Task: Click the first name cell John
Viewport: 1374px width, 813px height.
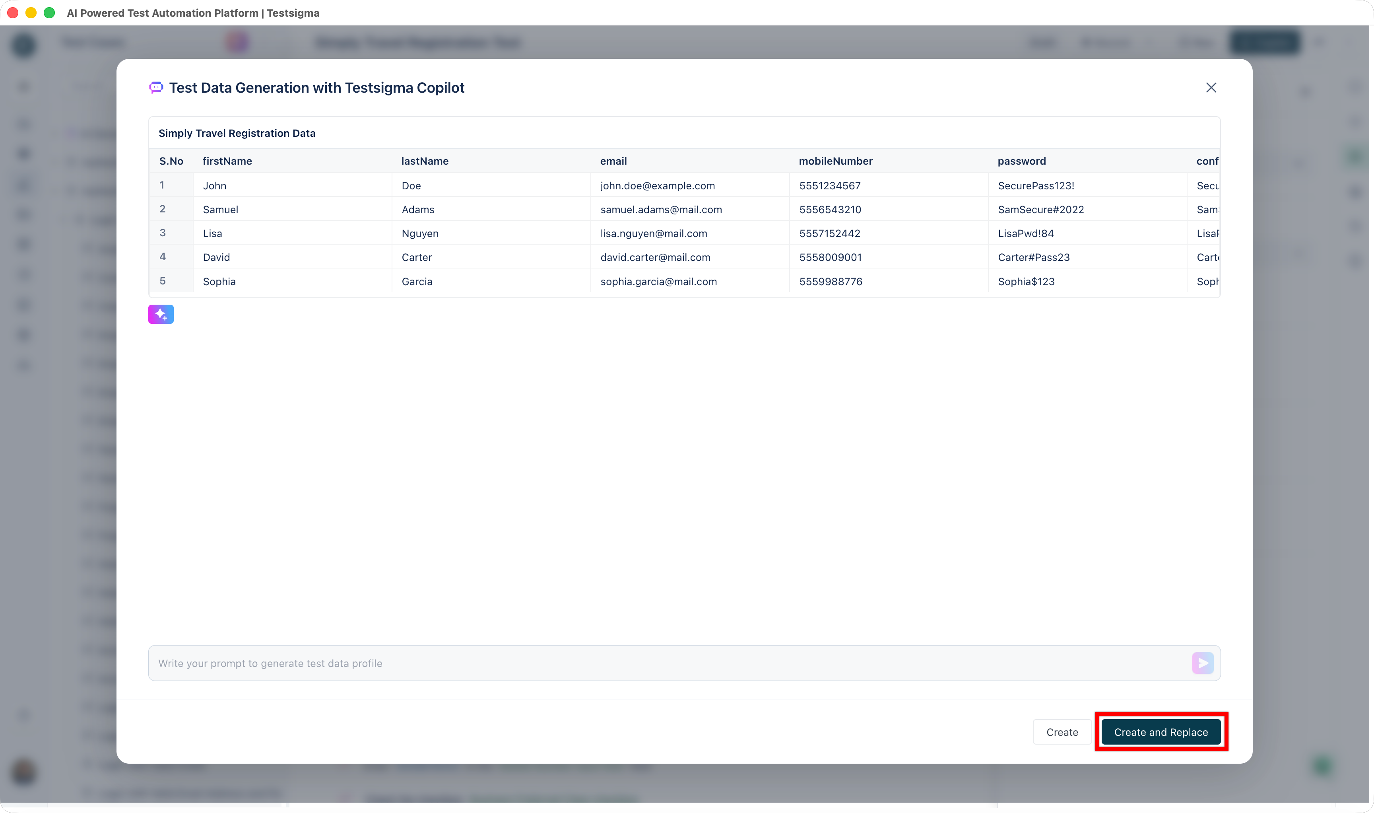Action: point(293,185)
